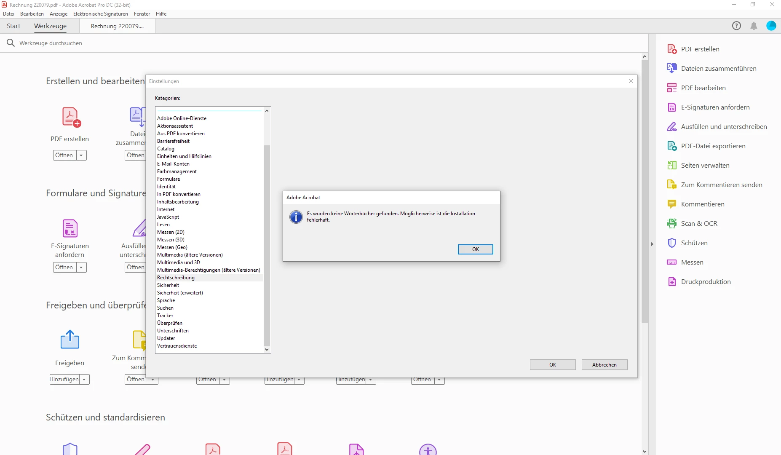Open Kommentieren sidebar icon
This screenshot has width=781, height=455.
point(672,204)
